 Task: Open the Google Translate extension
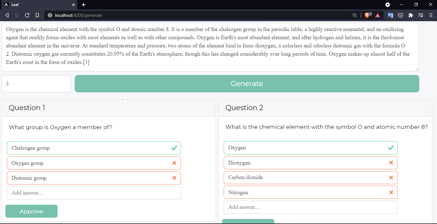(391, 15)
